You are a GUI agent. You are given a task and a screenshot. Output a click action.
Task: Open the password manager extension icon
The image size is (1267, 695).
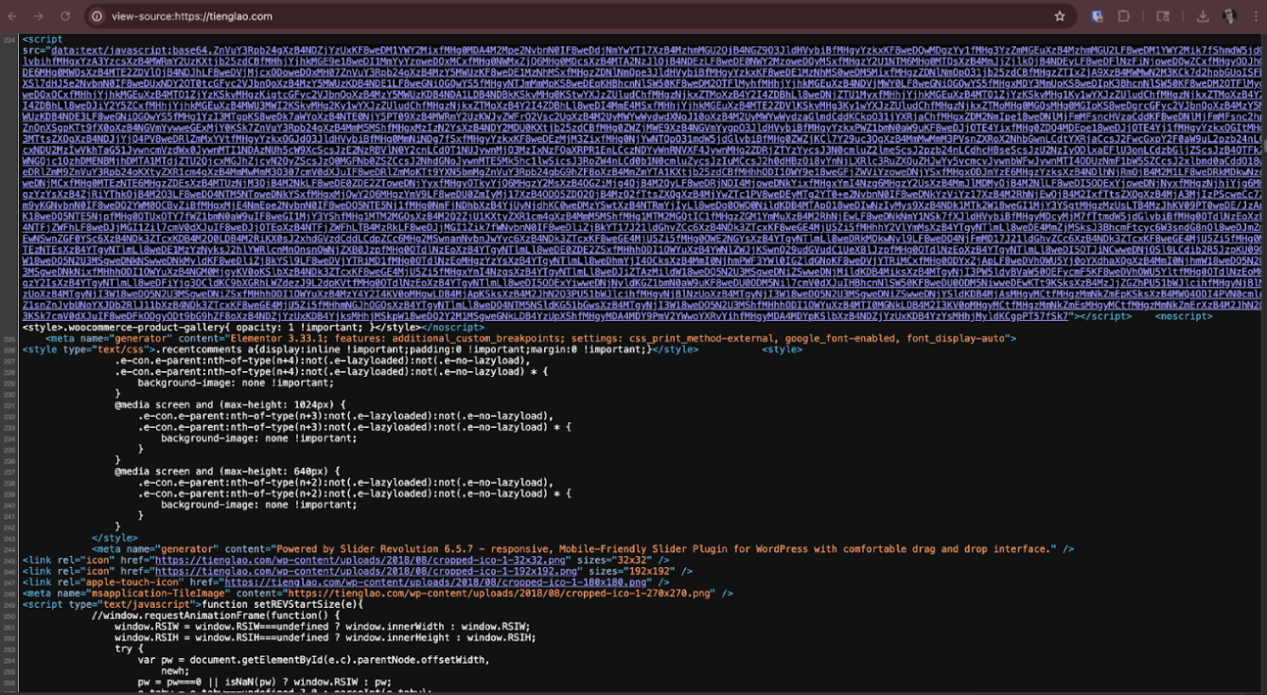[x=1096, y=16]
